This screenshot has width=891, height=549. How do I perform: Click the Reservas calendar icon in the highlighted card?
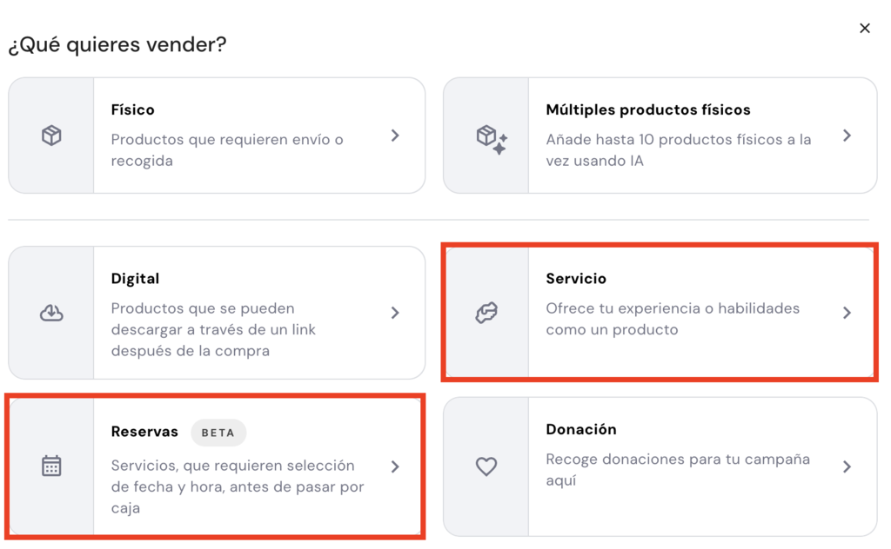tap(50, 466)
